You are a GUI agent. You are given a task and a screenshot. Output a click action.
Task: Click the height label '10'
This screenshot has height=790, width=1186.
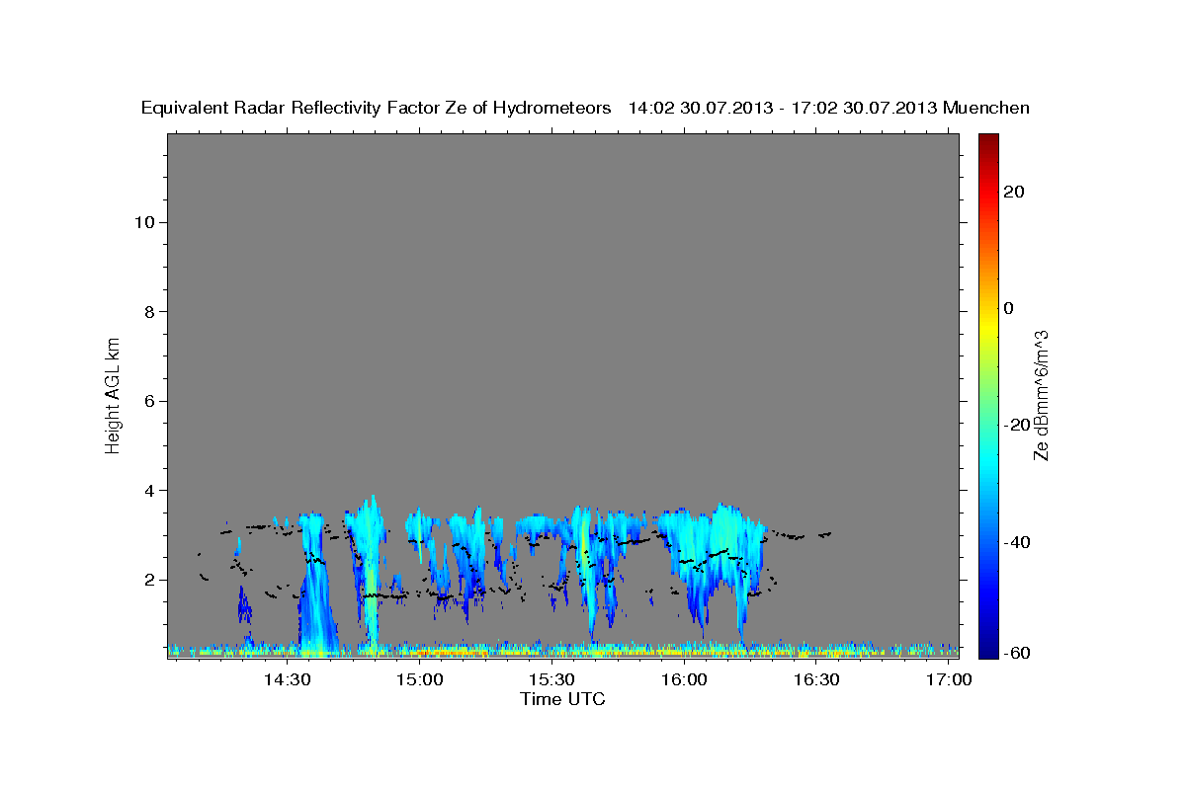pyautogui.click(x=145, y=222)
